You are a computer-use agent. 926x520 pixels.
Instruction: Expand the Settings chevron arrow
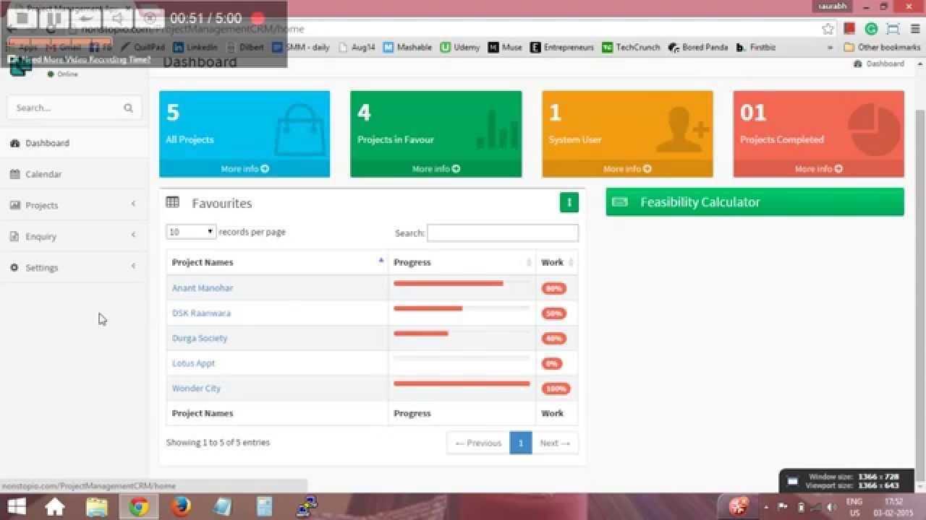pyautogui.click(x=133, y=266)
